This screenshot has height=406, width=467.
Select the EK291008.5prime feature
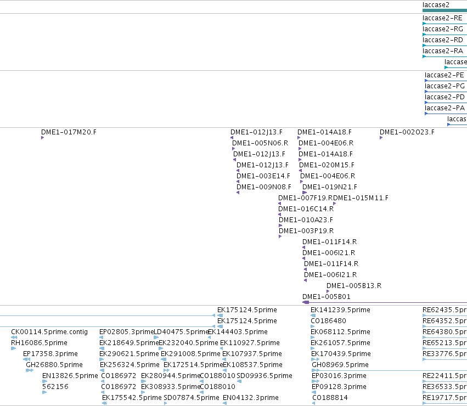[x=190, y=354]
